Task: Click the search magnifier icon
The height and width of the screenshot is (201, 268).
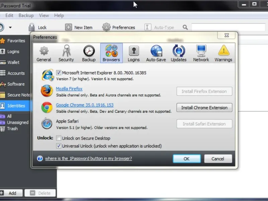Action: coord(185,27)
